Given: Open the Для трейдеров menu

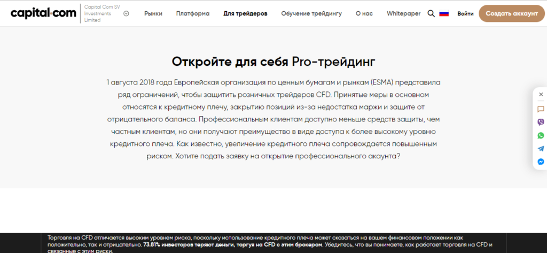Looking at the screenshot, I should (x=245, y=13).
